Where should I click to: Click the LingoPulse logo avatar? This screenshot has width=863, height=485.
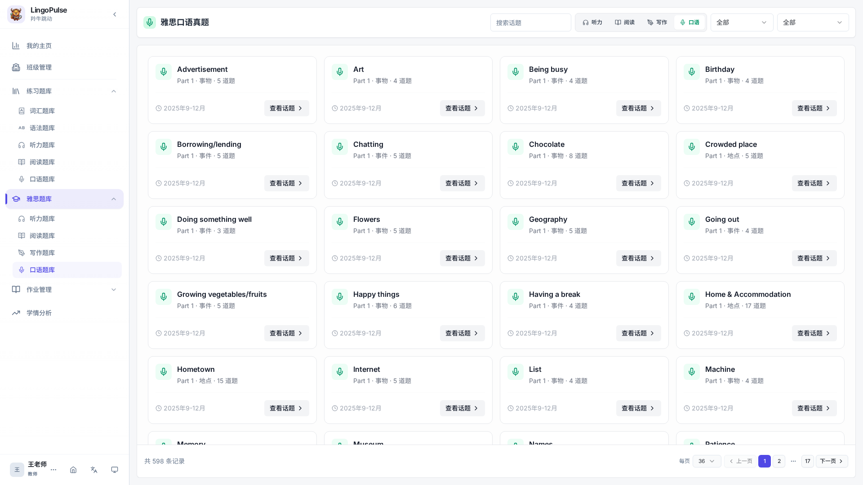point(16,14)
